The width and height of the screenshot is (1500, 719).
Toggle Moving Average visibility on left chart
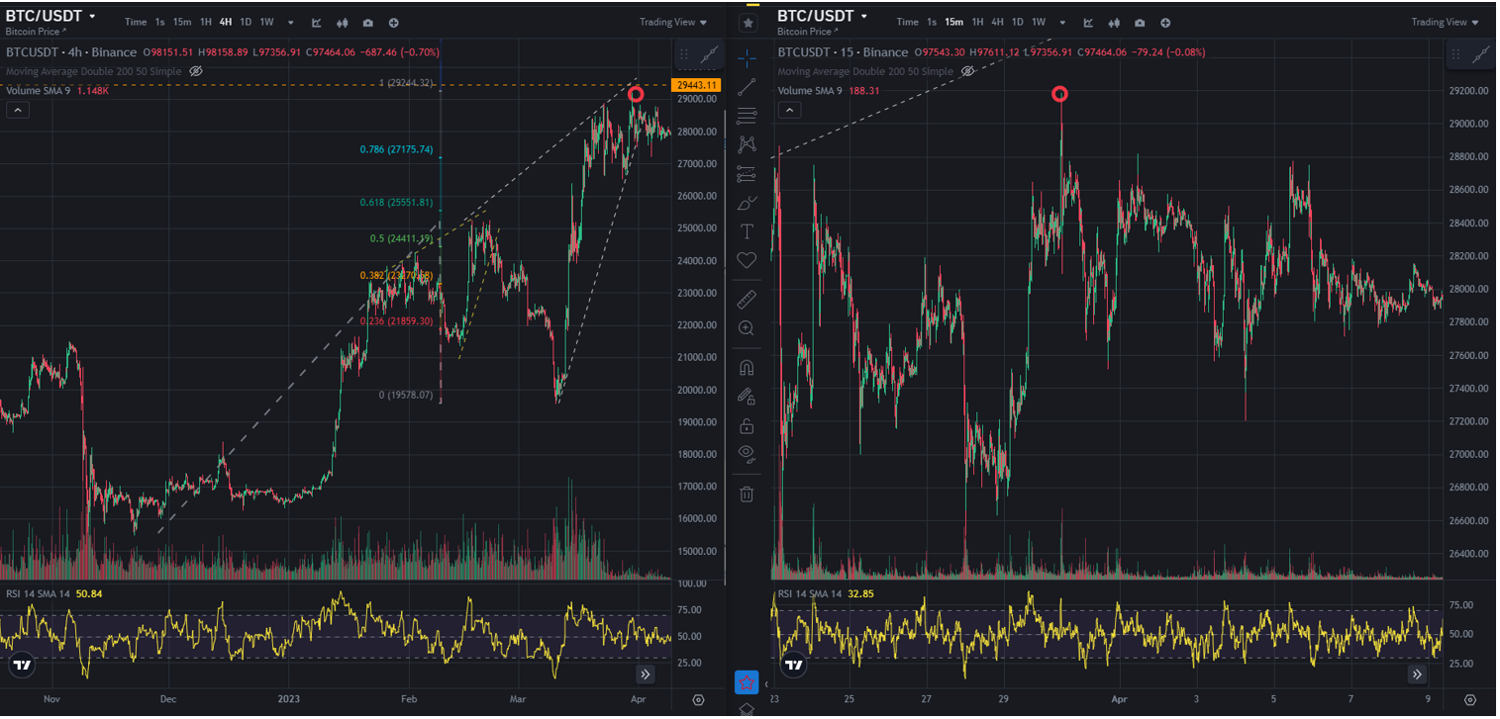pos(196,71)
